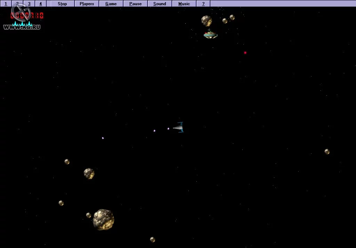This screenshot has width=356, height=248.
Task: Click the small asteroid at the bottom center
Action: (x=153, y=239)
